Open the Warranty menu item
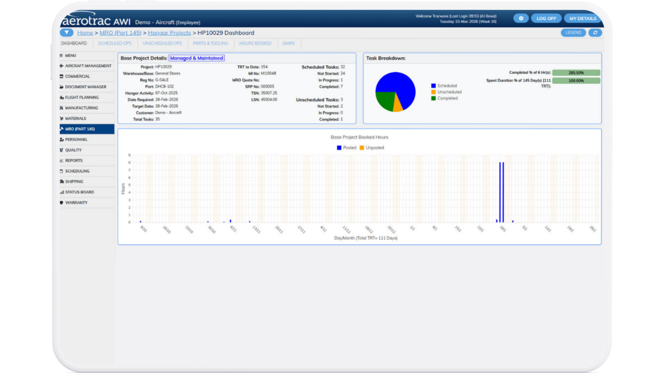The image size is (663, 373). (x=87, y=203)
